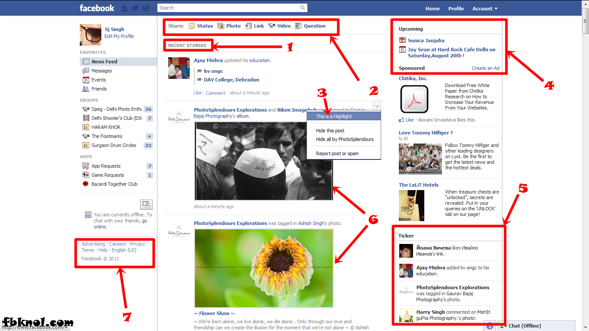
Task: Open the Account dropdown menu
Action: tap(485, 9)
